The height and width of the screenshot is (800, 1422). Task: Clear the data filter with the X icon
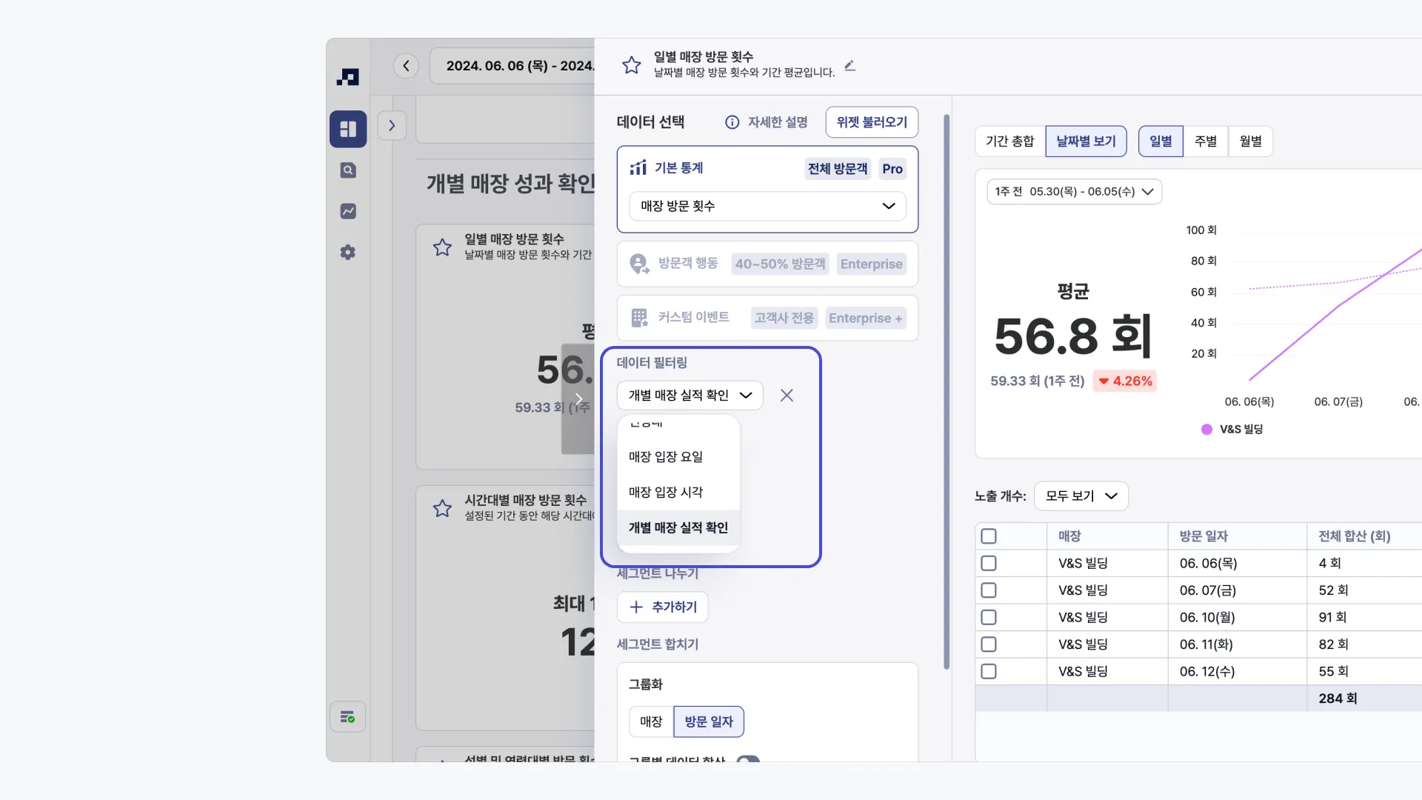[x=787, y=396]
